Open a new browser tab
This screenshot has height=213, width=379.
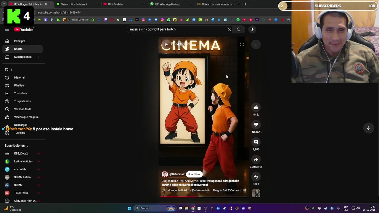point(245,4)
